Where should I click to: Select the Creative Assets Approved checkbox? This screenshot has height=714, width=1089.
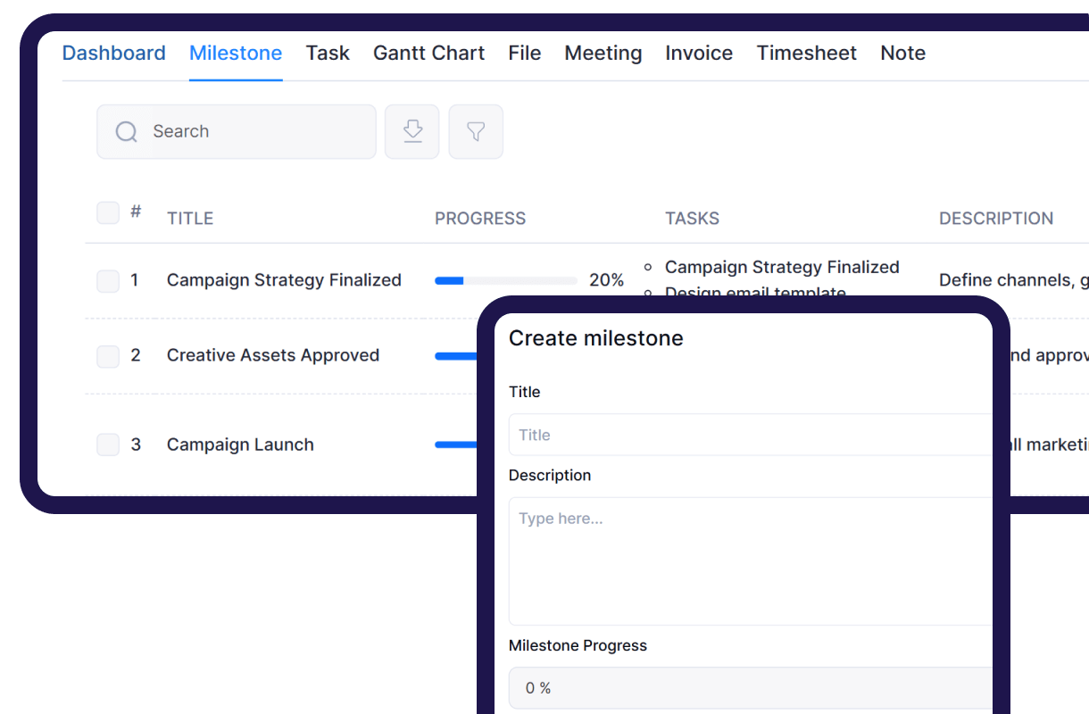tap(108, 356)
